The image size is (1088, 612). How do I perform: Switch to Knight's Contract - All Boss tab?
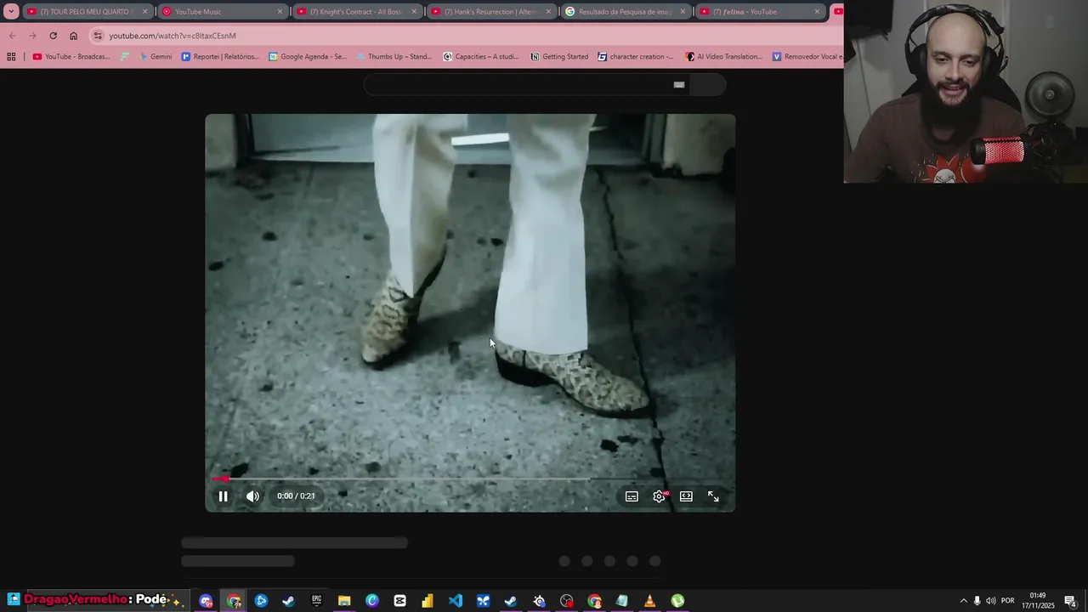point(356,12)
